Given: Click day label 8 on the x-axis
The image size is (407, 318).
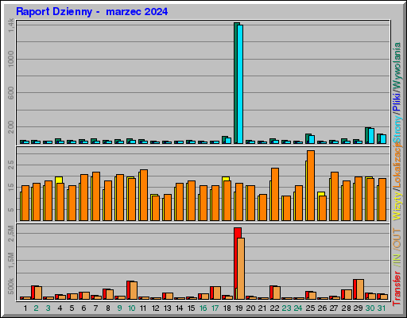Looking at the screenshot, I should (108, 308).
